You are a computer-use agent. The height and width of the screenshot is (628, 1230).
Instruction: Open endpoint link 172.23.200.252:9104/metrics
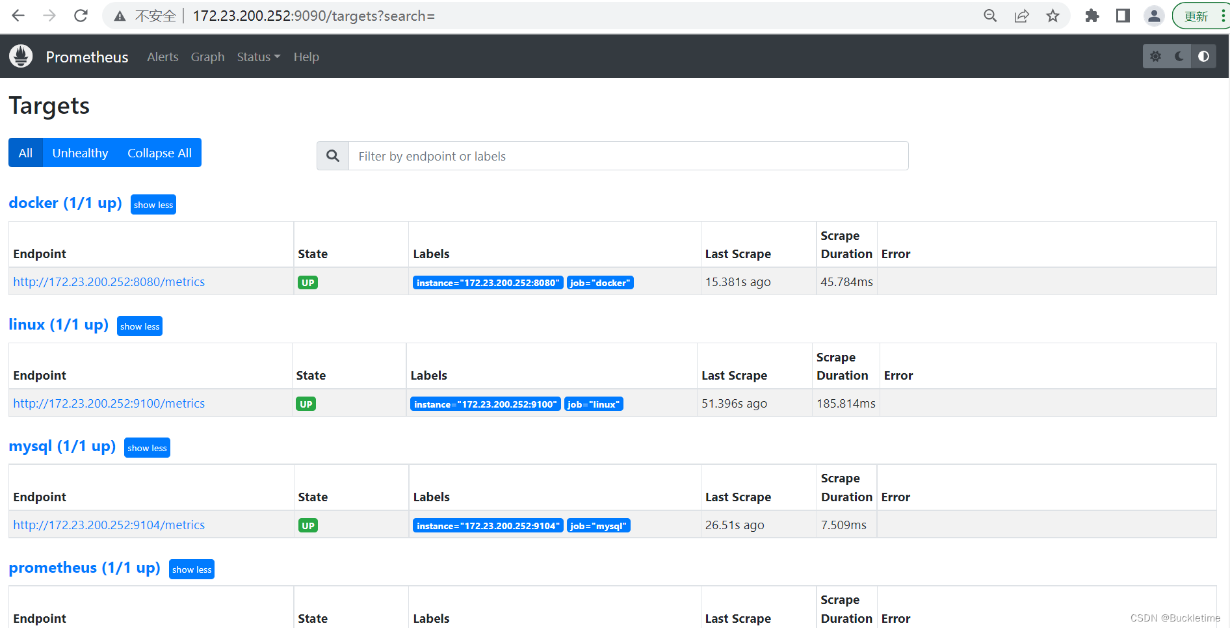pos(109,525)
